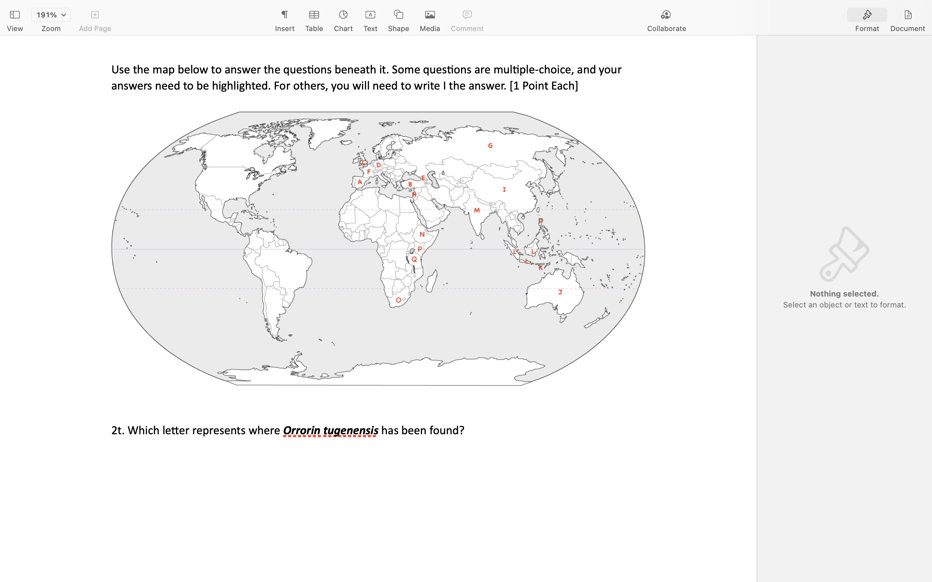Click the Comment toolbar button

[467, 15]
